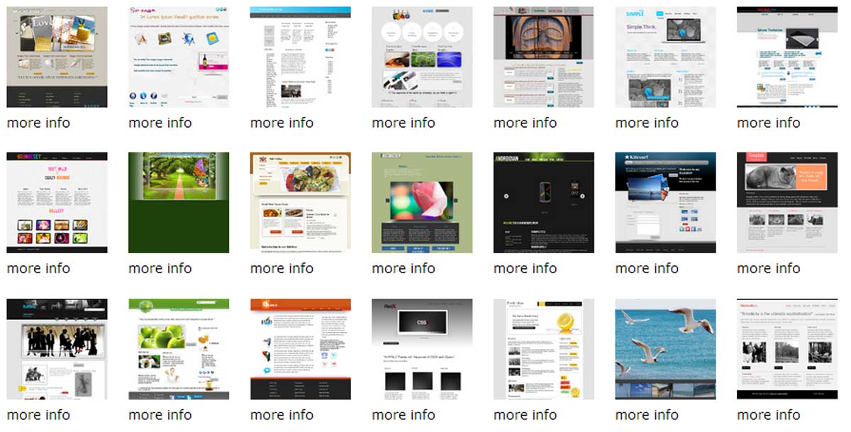
Task: Click 'more info' under the app icons template
Action: [x=160, y=123]
